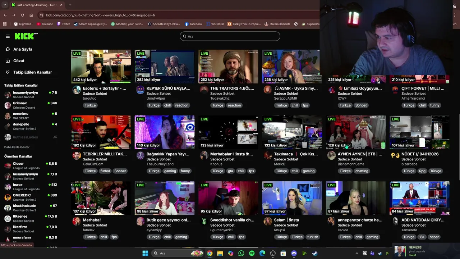Open StreamElements bookmark
The width and height of the screenshot is (460, 259).
click(277, 24)
